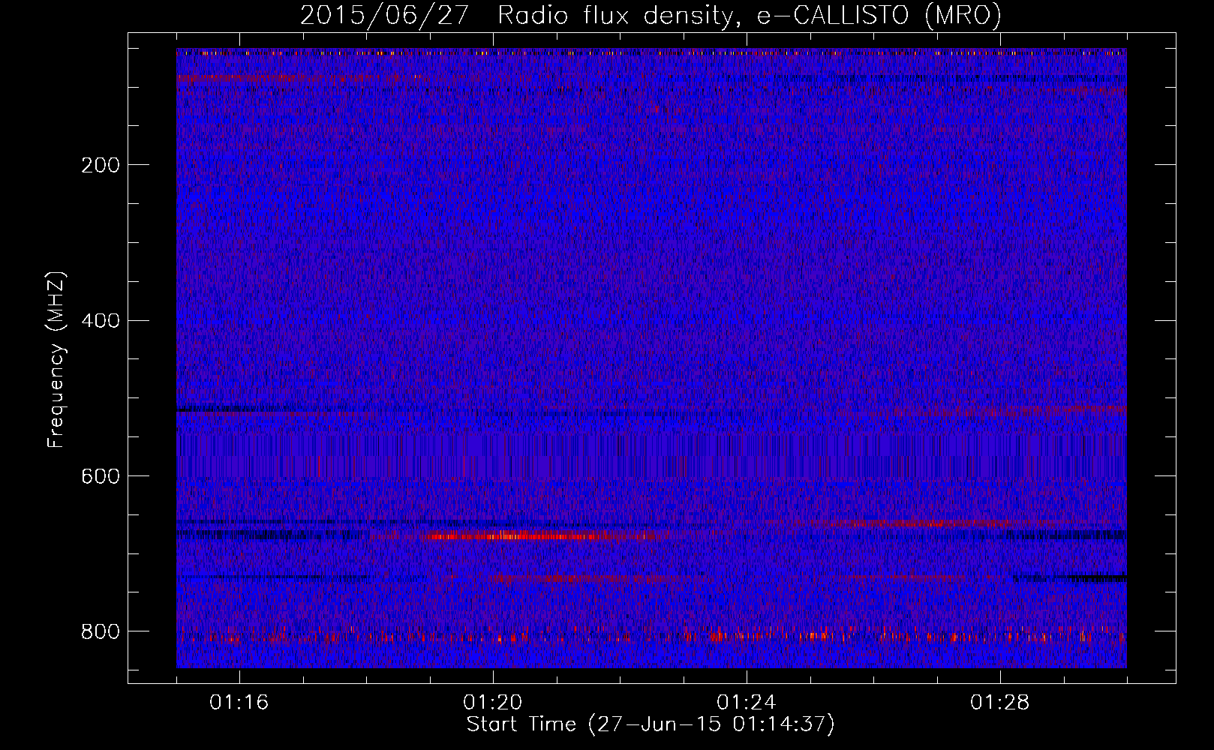Click the 01:28 time tick label
This screenshot has width=1214, height=750.
click(1000, 703)
